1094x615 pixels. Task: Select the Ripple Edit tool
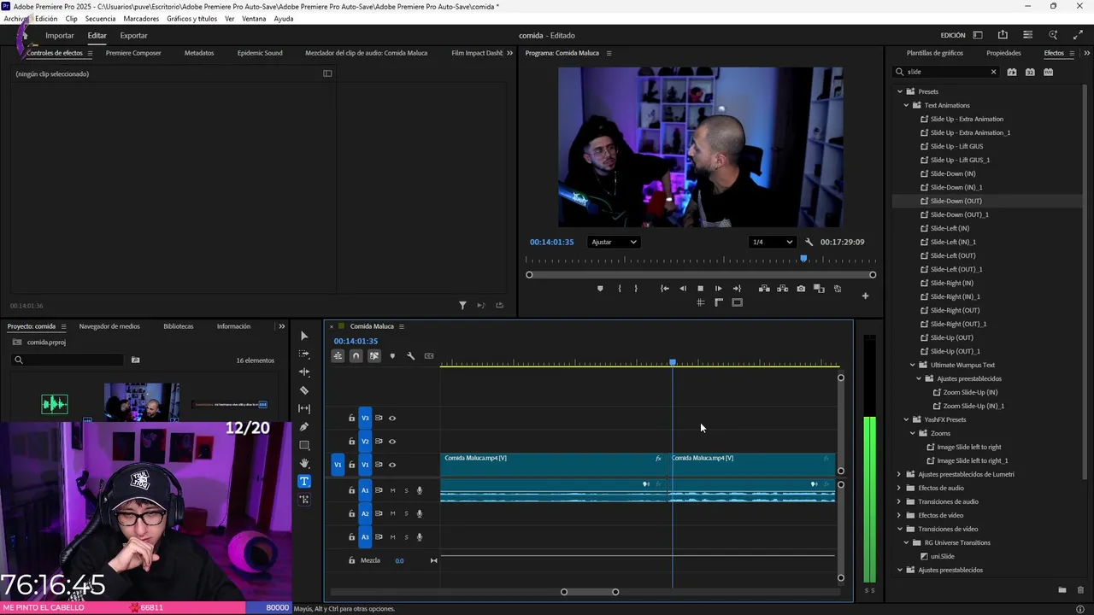[x=304, y=372]
